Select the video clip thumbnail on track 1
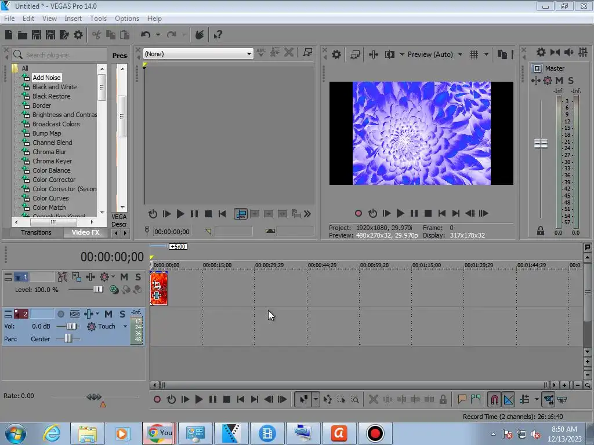The image size is (594, 445). pyautogui.click(x=159, y=289)
